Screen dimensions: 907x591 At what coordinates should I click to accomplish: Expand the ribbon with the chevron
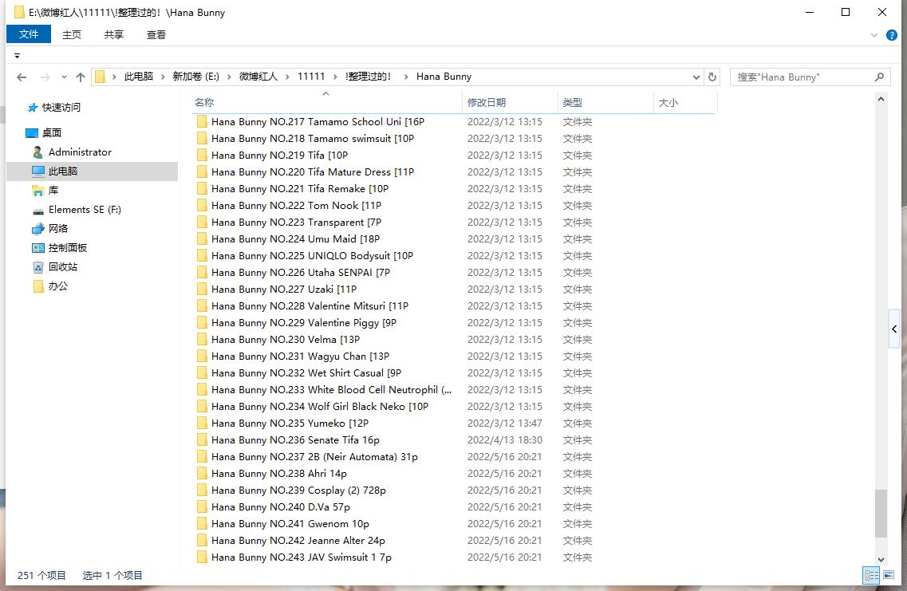point(874,35)
